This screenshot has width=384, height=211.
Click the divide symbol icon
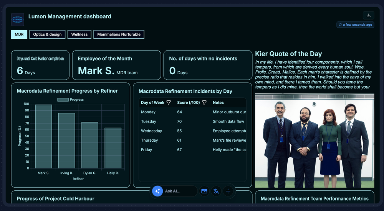coord(228,191)
